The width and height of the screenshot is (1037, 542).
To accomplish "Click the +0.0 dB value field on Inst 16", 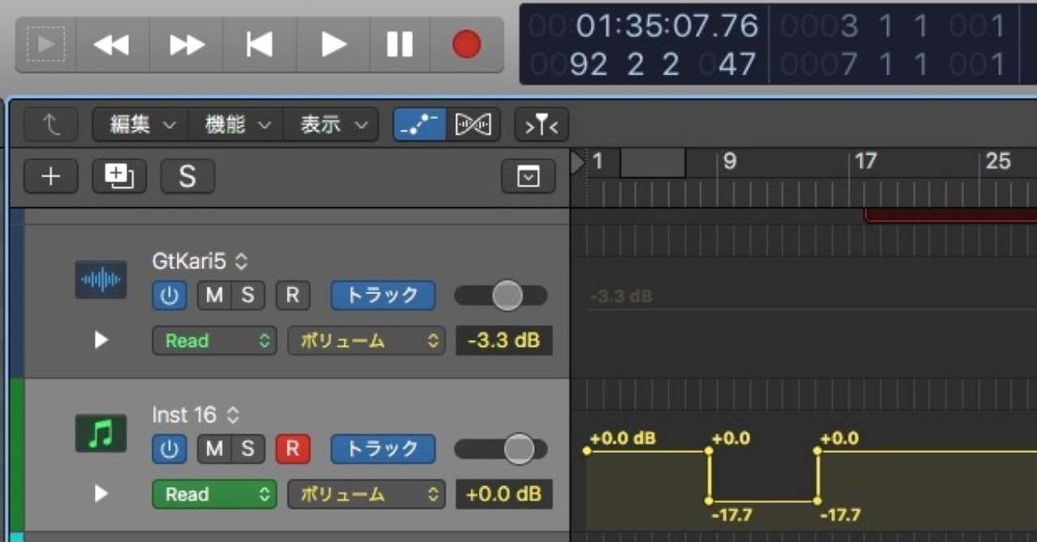I will (x=504, y=494).
